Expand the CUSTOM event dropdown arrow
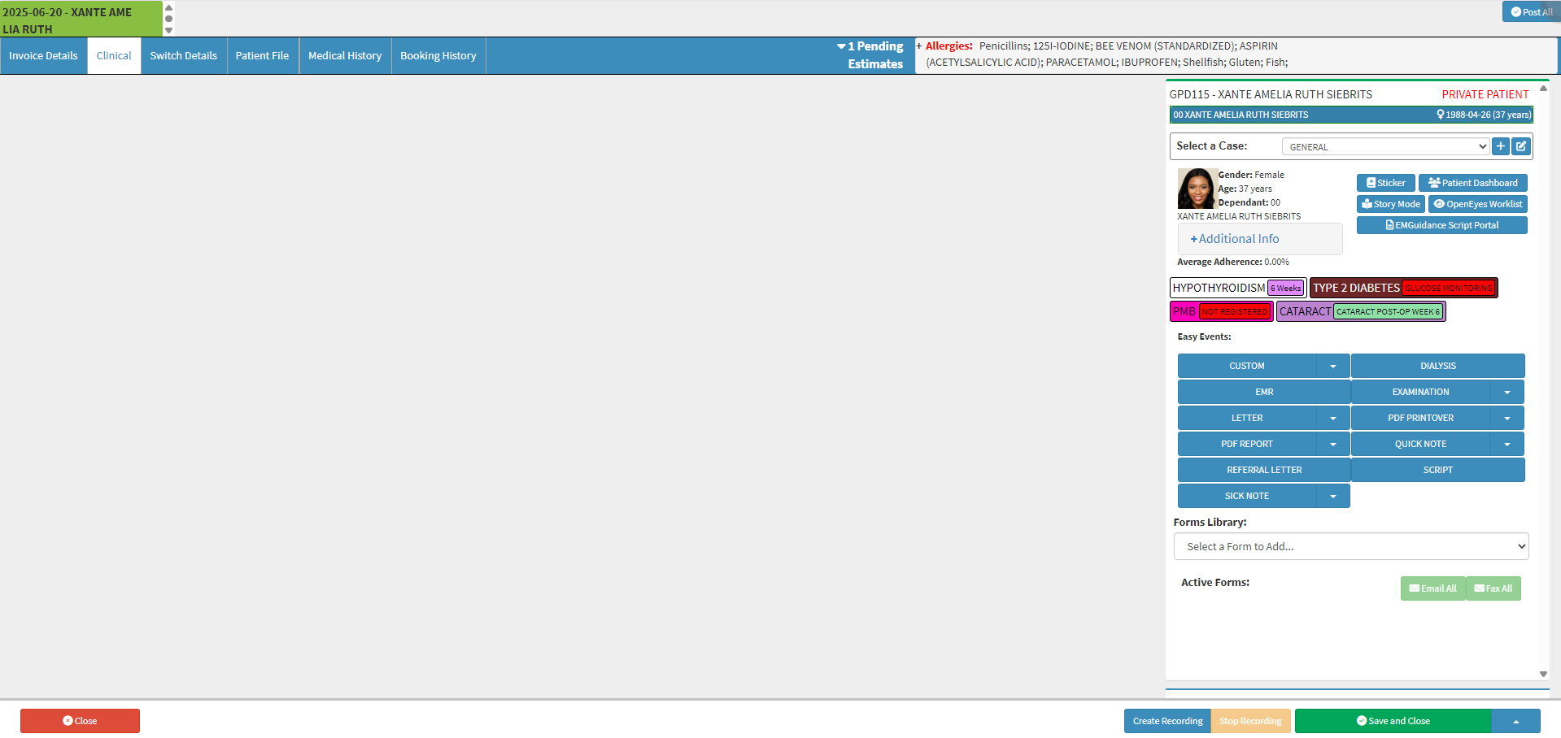 [1333, 366]
